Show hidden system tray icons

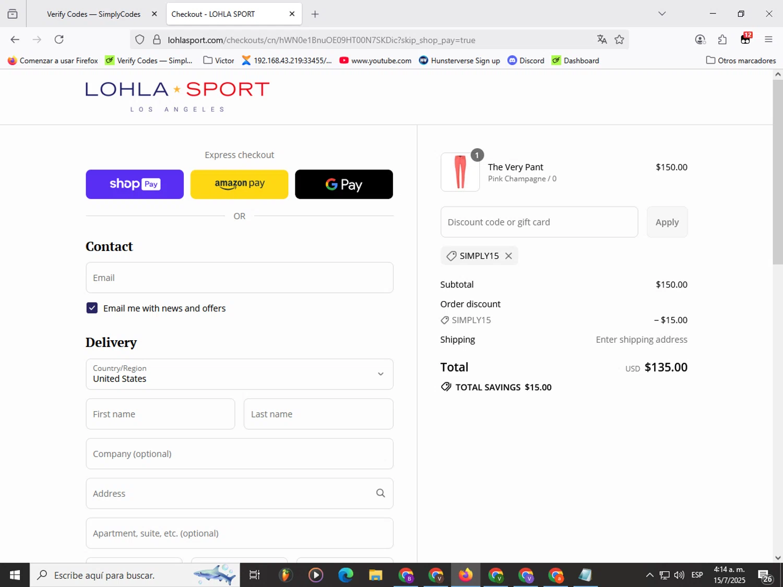pos(649,575)
